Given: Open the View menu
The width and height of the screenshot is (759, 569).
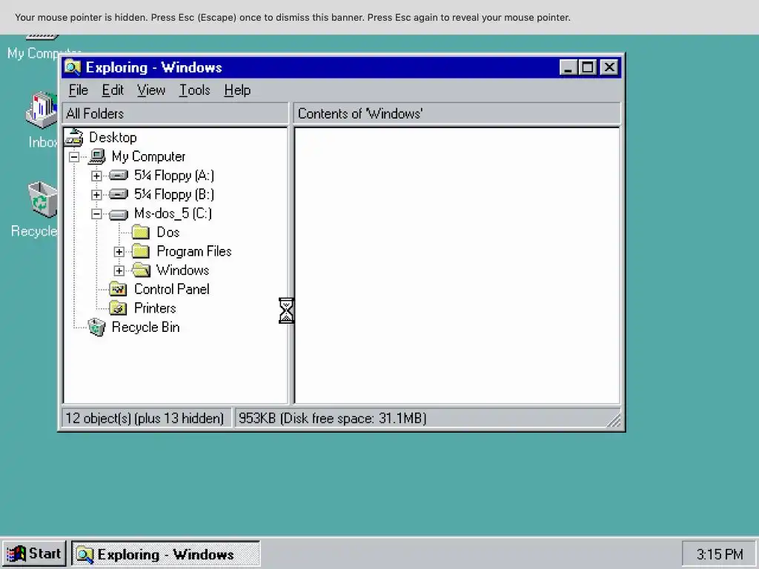Looking at the screenshot, I should (x=151, y=90).
